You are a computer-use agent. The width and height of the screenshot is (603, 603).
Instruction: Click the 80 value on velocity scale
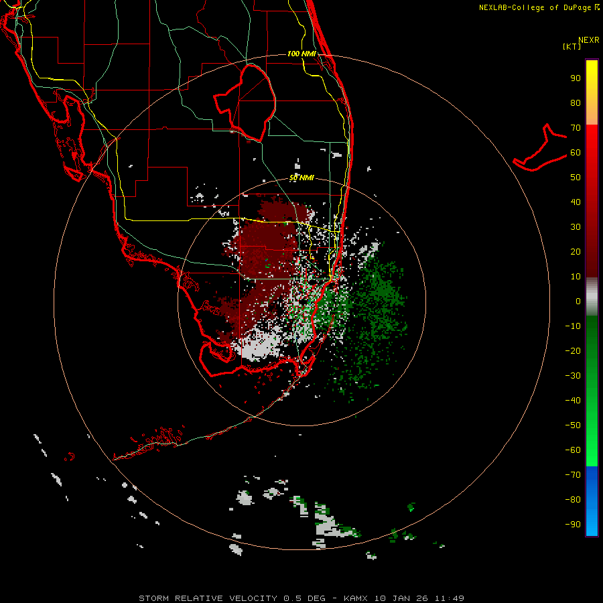[x=576, y=103]
